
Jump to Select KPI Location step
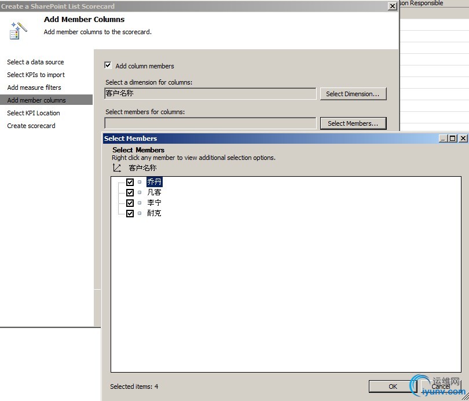[34, 113]
